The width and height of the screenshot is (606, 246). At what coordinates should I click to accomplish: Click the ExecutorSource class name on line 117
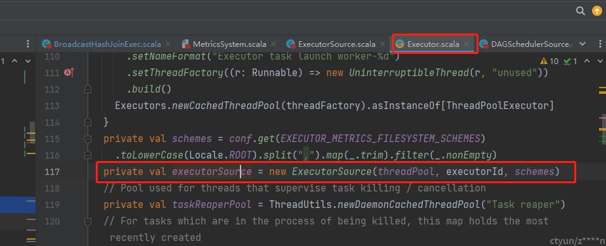332,171
